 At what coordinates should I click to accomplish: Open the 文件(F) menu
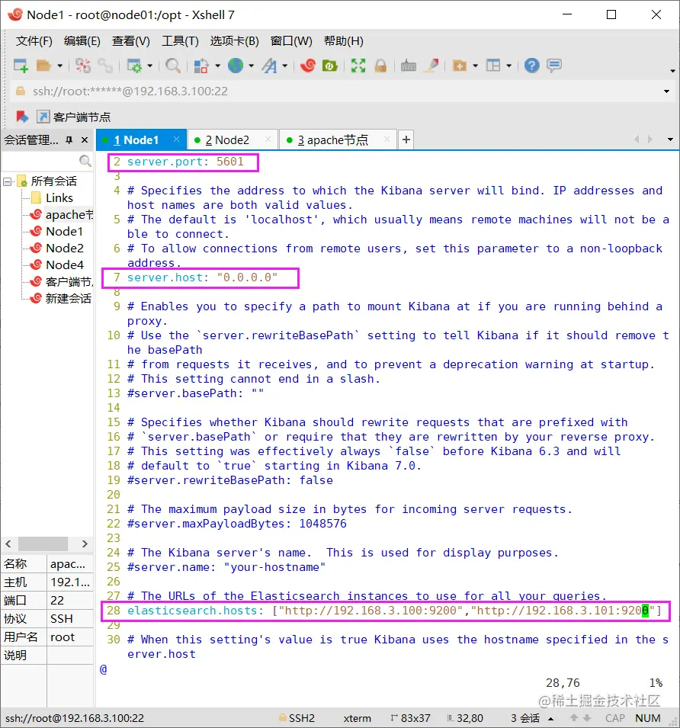34,41
